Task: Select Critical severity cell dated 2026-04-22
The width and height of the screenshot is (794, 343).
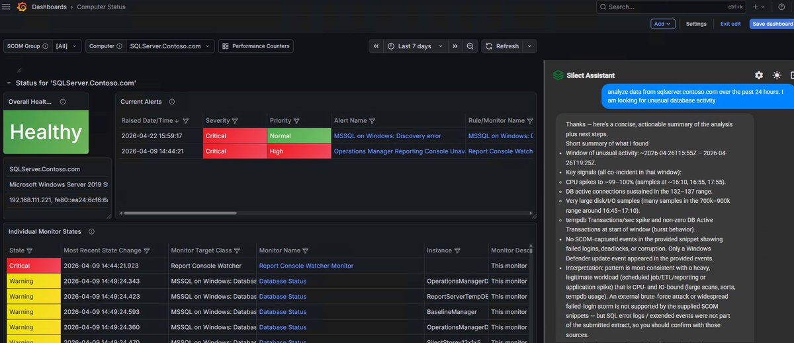Action: coord(234,135)
